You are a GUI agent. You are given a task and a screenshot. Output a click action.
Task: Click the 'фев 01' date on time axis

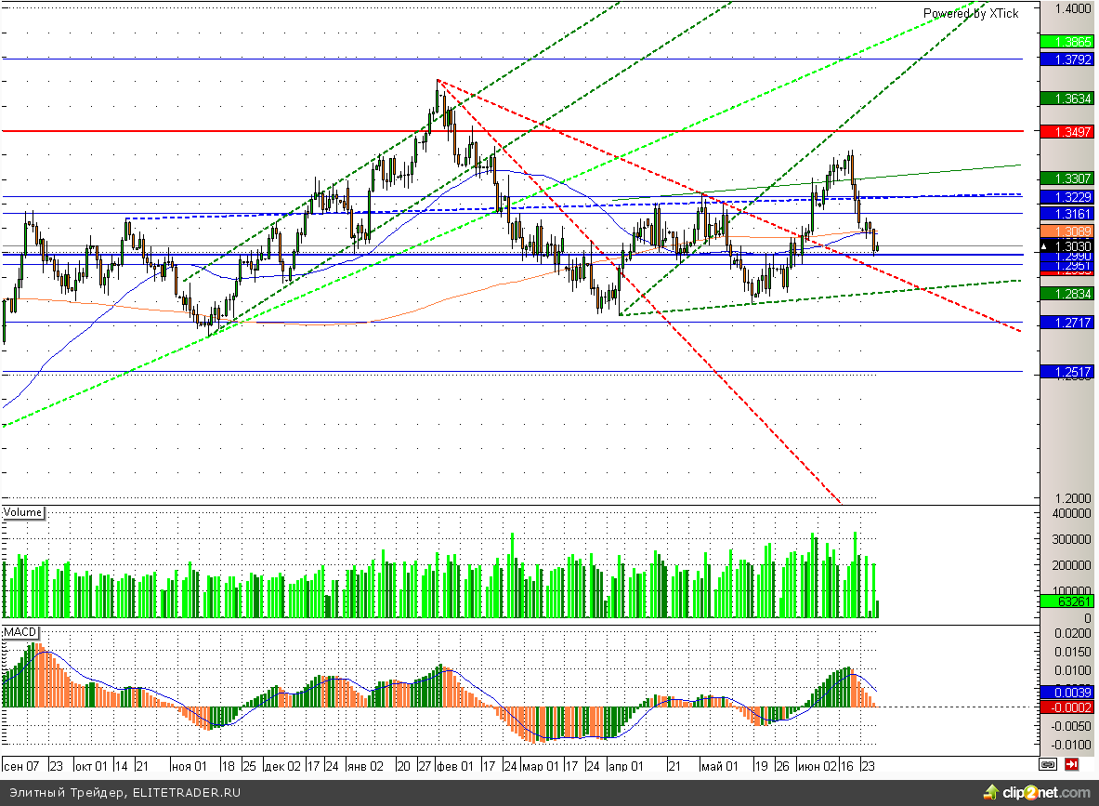click(455, 766)
